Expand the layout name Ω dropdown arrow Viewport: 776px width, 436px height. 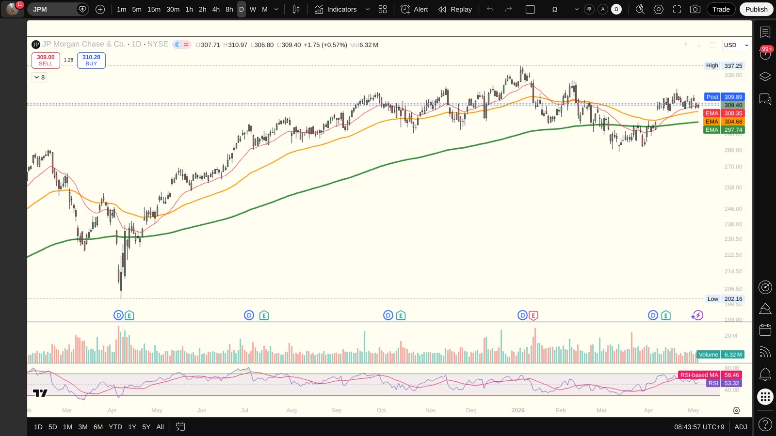pos(576,9)
